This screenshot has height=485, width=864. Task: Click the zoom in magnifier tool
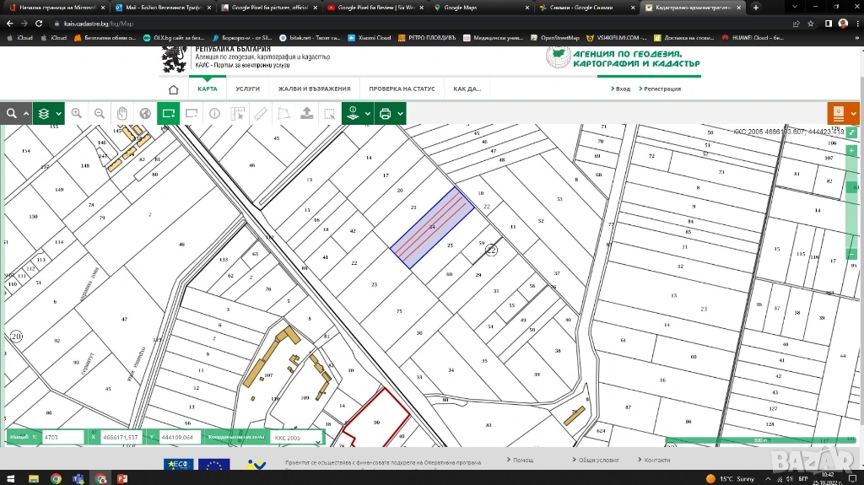[x=77, y=114]
